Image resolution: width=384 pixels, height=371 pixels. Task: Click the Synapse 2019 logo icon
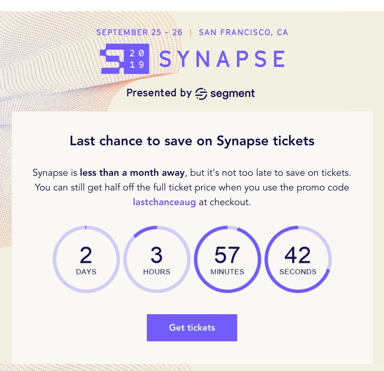click(x=125, y=59)
